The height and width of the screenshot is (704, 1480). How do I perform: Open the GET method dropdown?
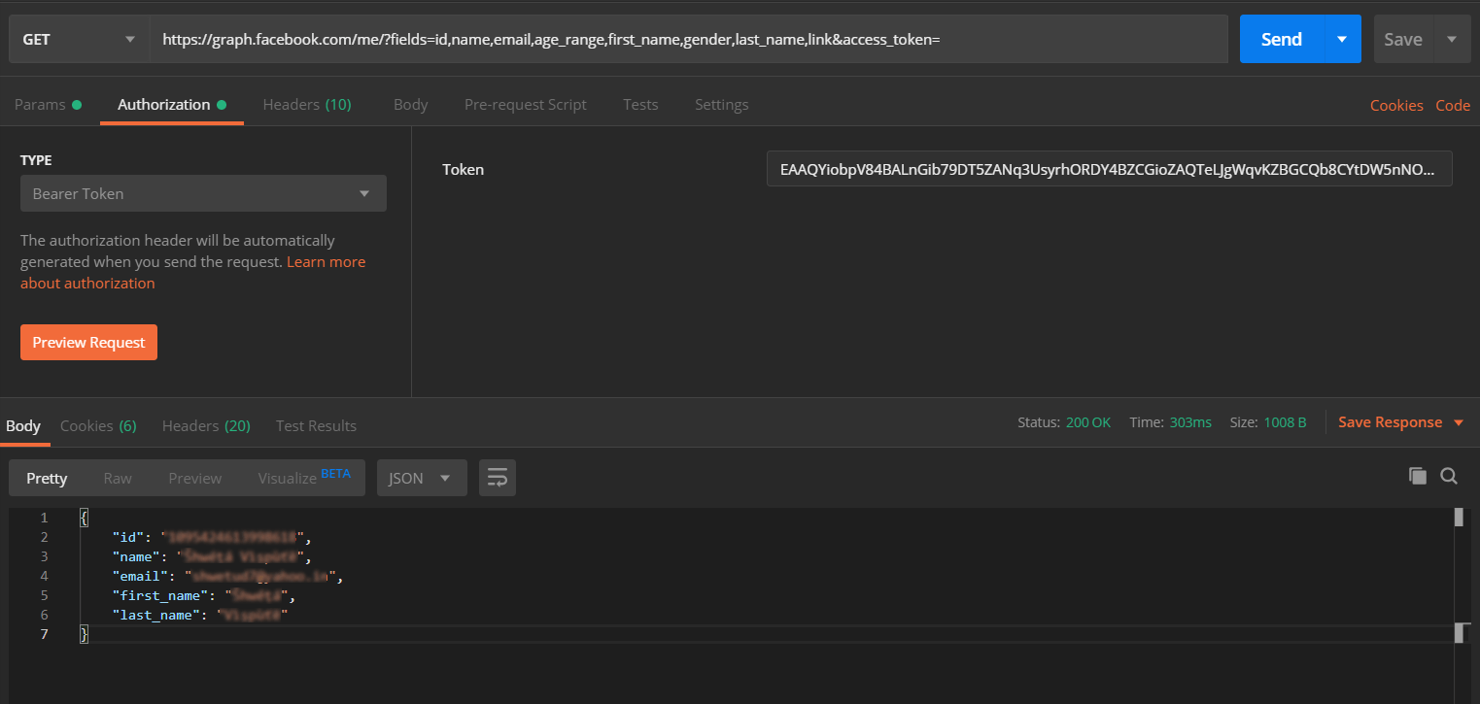tap(78, 39)
